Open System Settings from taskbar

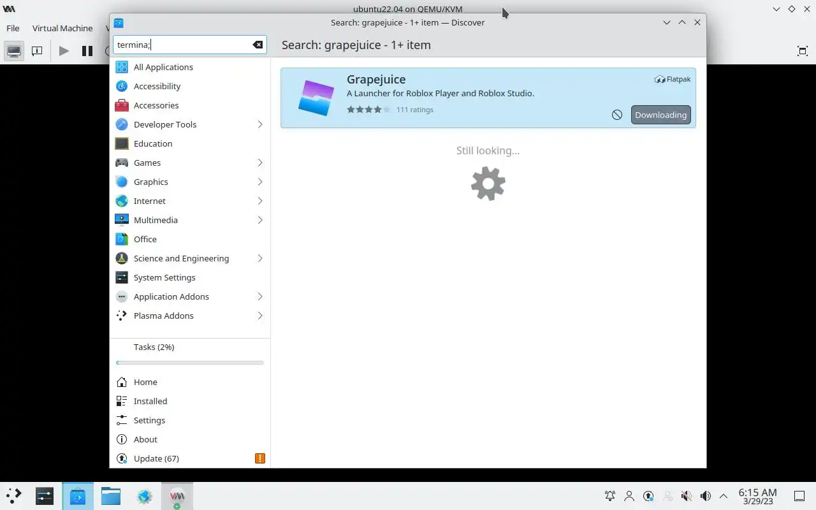click(45, 495)
